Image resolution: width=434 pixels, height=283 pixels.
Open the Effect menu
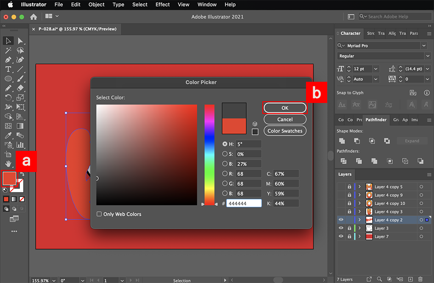click(x=162, y=4)
